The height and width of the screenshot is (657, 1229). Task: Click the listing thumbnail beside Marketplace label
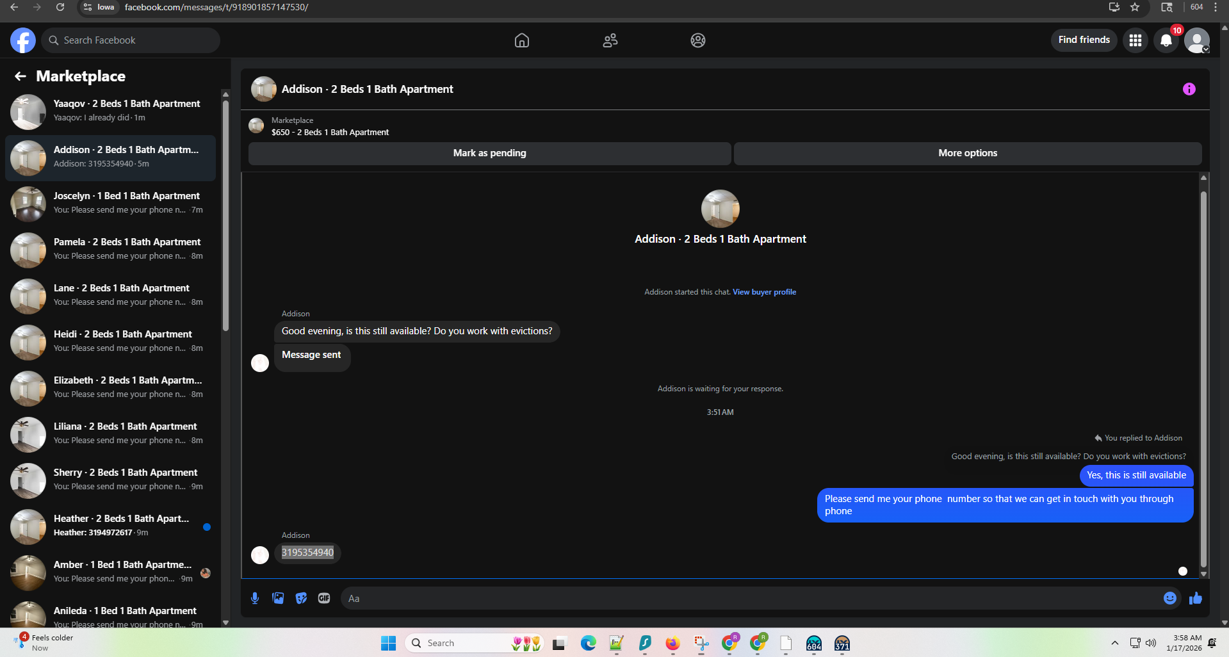click(256, 126)
